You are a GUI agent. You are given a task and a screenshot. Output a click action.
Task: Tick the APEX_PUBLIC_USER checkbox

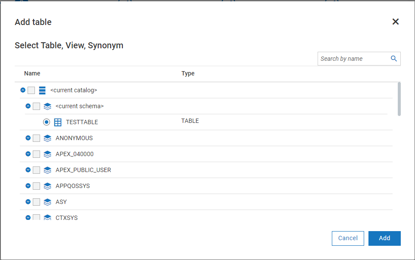click(x=37, y=170)
